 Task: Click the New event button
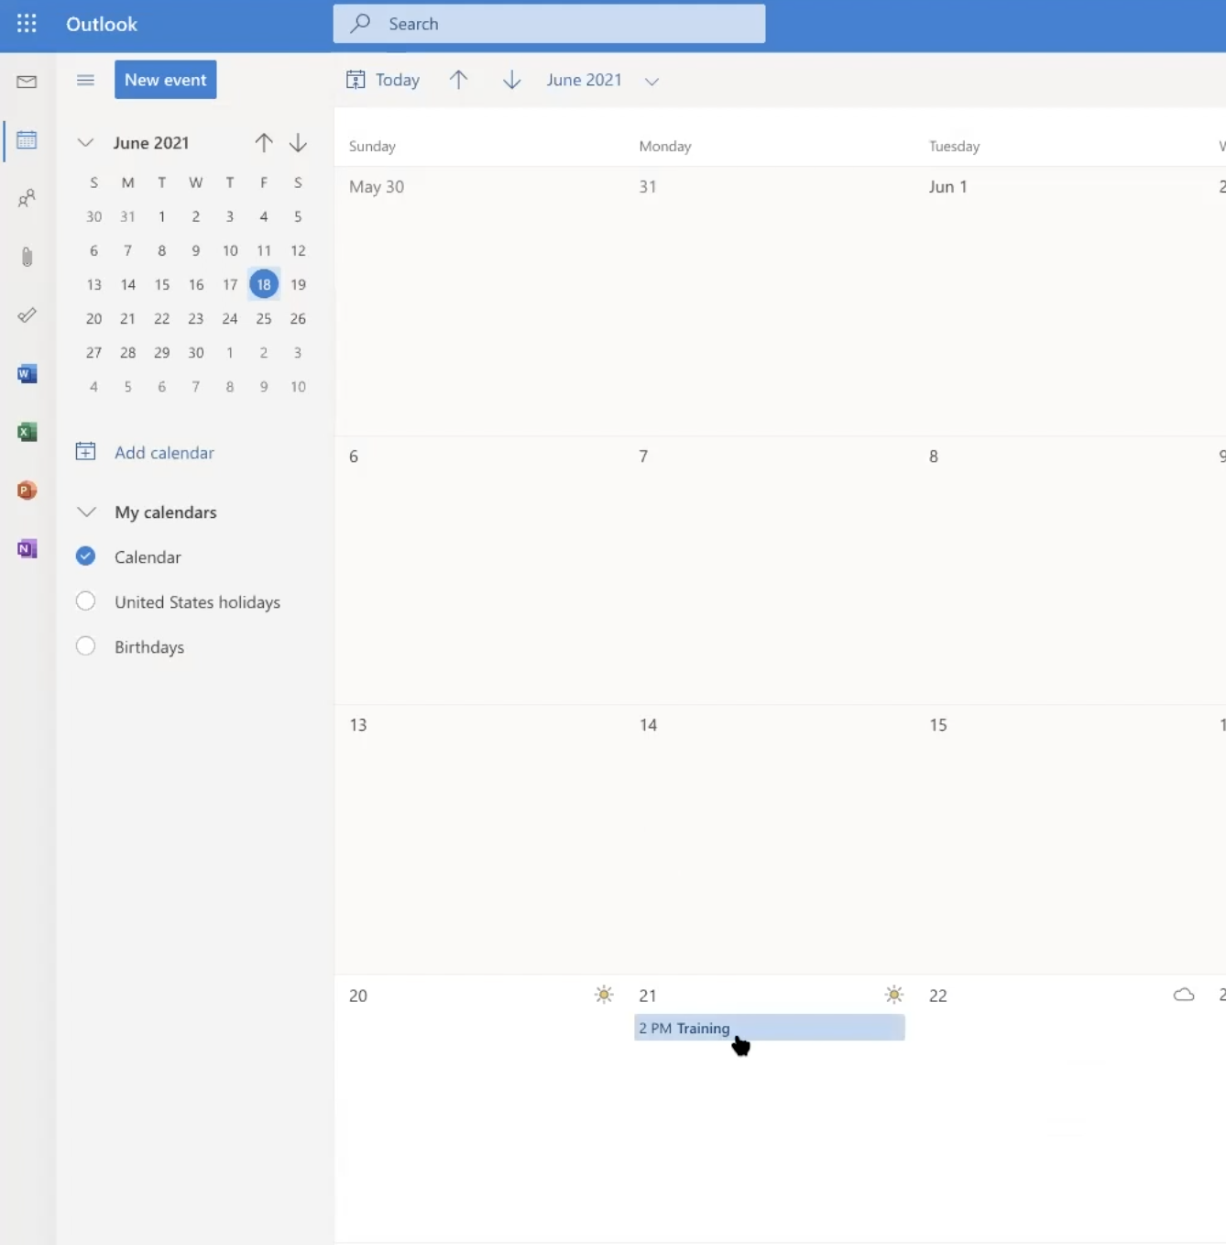(165, 80)
